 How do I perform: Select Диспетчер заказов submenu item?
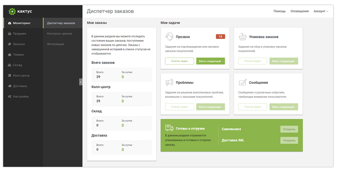(61, 23)
